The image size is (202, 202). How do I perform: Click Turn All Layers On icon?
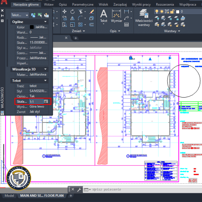[x=157, y=25]
